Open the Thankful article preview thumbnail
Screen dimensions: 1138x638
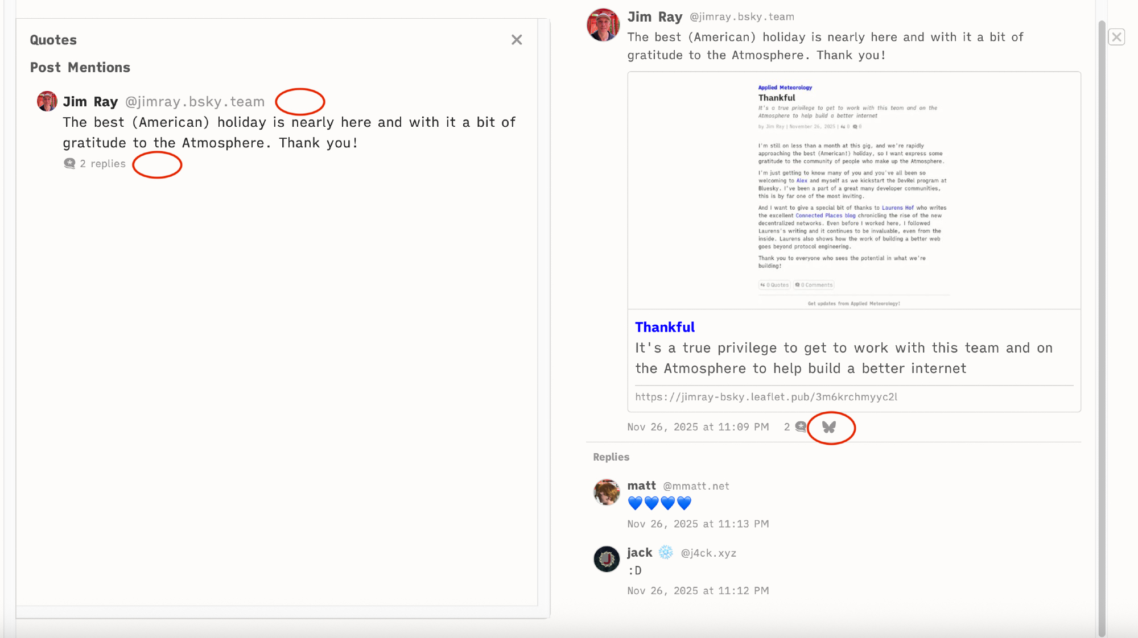pyautogui.click(x=853, y=190)
